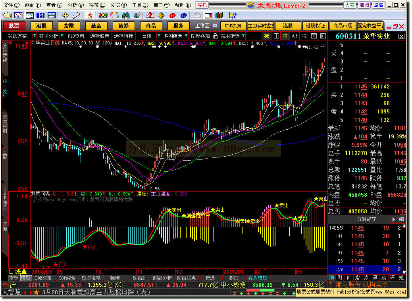Expand arrow right of 分时成交 header
Image resolution: width=412 pixels, height=301 pixels.
[x=393, y=219]
